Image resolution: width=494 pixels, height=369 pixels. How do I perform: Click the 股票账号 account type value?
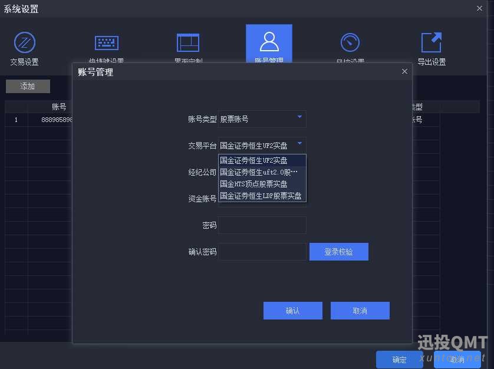pos(234,119)
